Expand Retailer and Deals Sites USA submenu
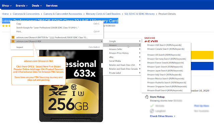The image size is (214, 134). 122,65
